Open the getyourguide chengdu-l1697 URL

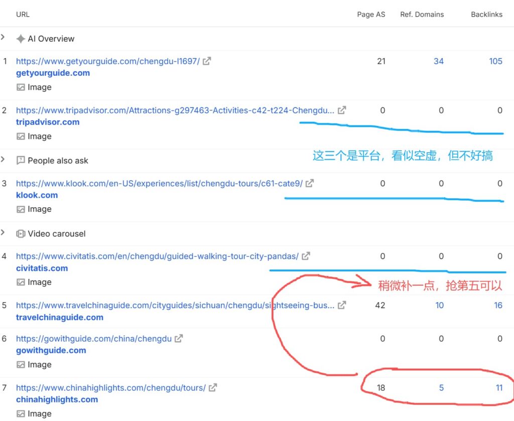[x=108, y=61]
